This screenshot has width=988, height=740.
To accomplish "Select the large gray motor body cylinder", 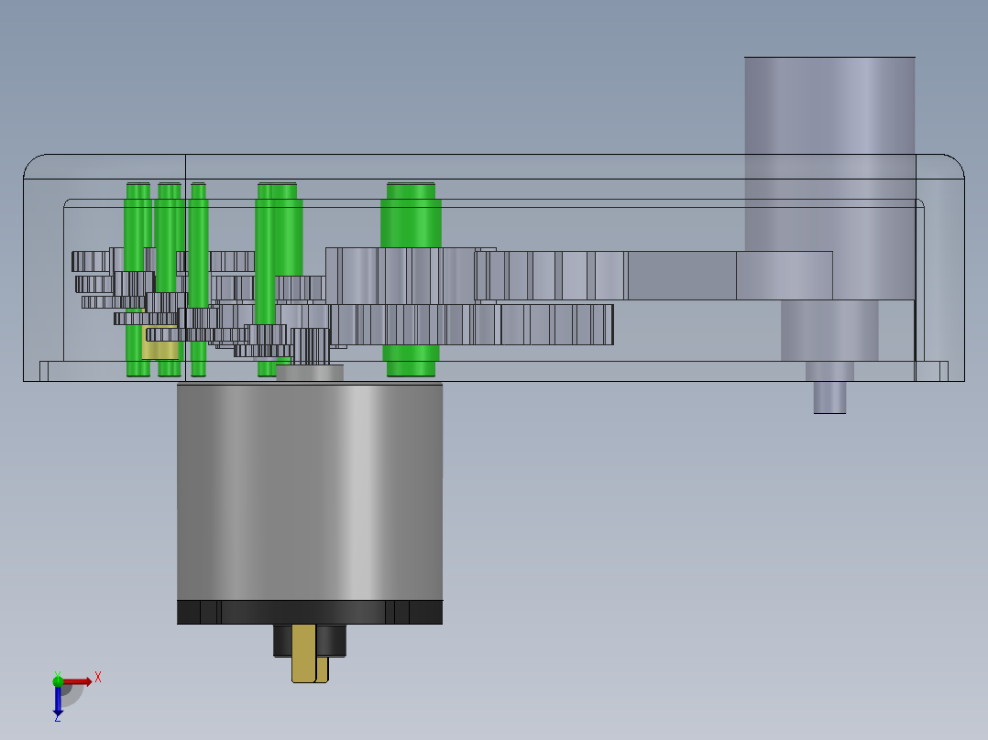I will click(310, 491).
